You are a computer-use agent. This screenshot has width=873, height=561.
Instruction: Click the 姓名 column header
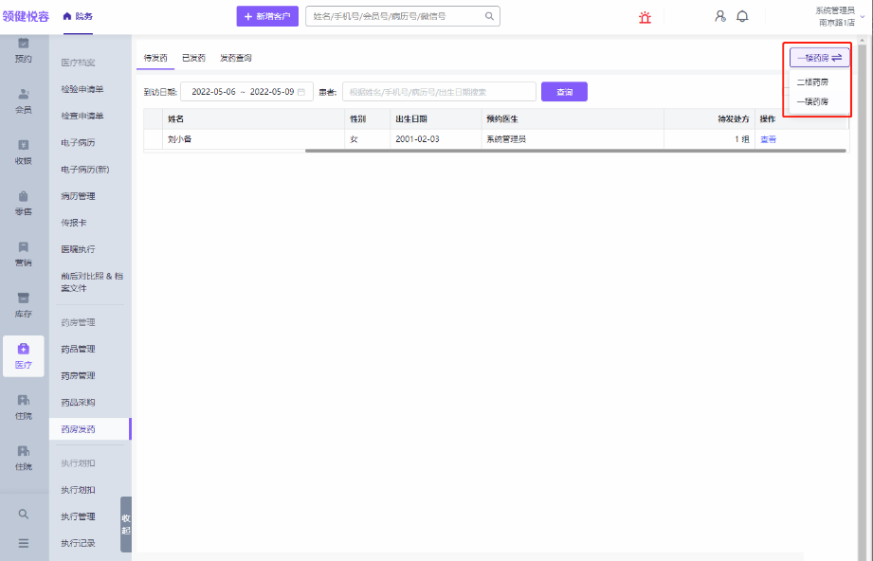pos(253,119)
